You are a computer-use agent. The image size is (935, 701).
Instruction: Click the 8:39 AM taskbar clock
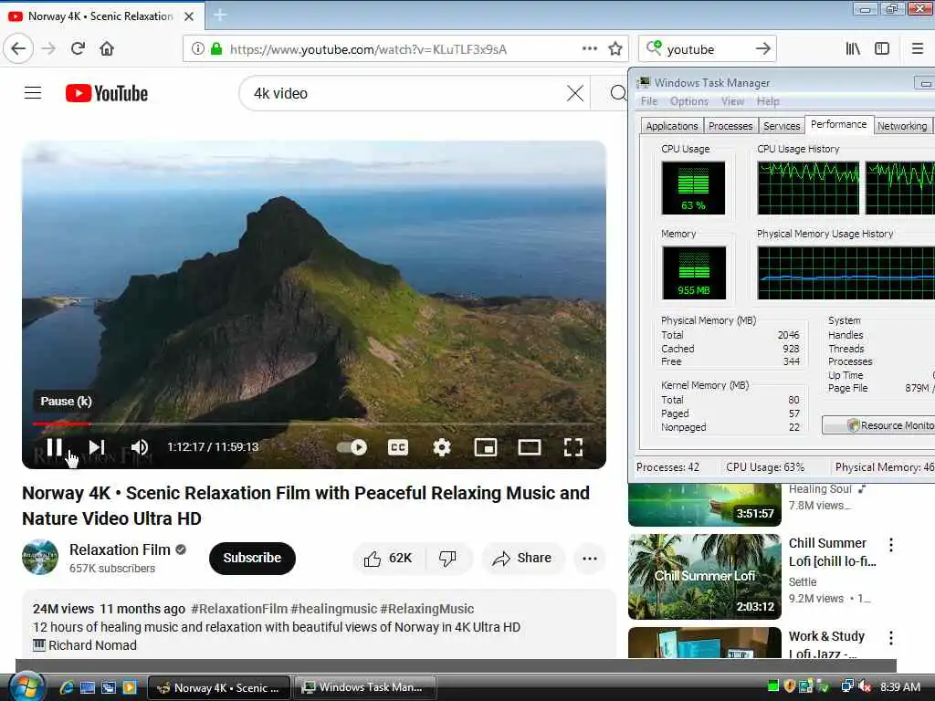tap(899, 686)
